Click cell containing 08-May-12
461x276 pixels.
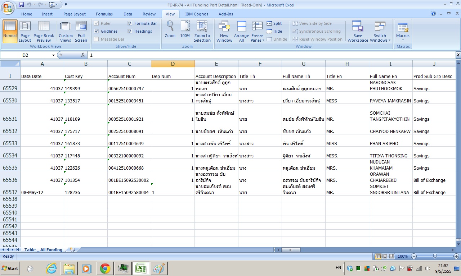point(42,189)
